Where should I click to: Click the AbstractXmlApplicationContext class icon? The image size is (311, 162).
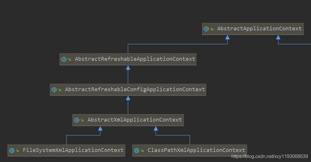point(77,120)
